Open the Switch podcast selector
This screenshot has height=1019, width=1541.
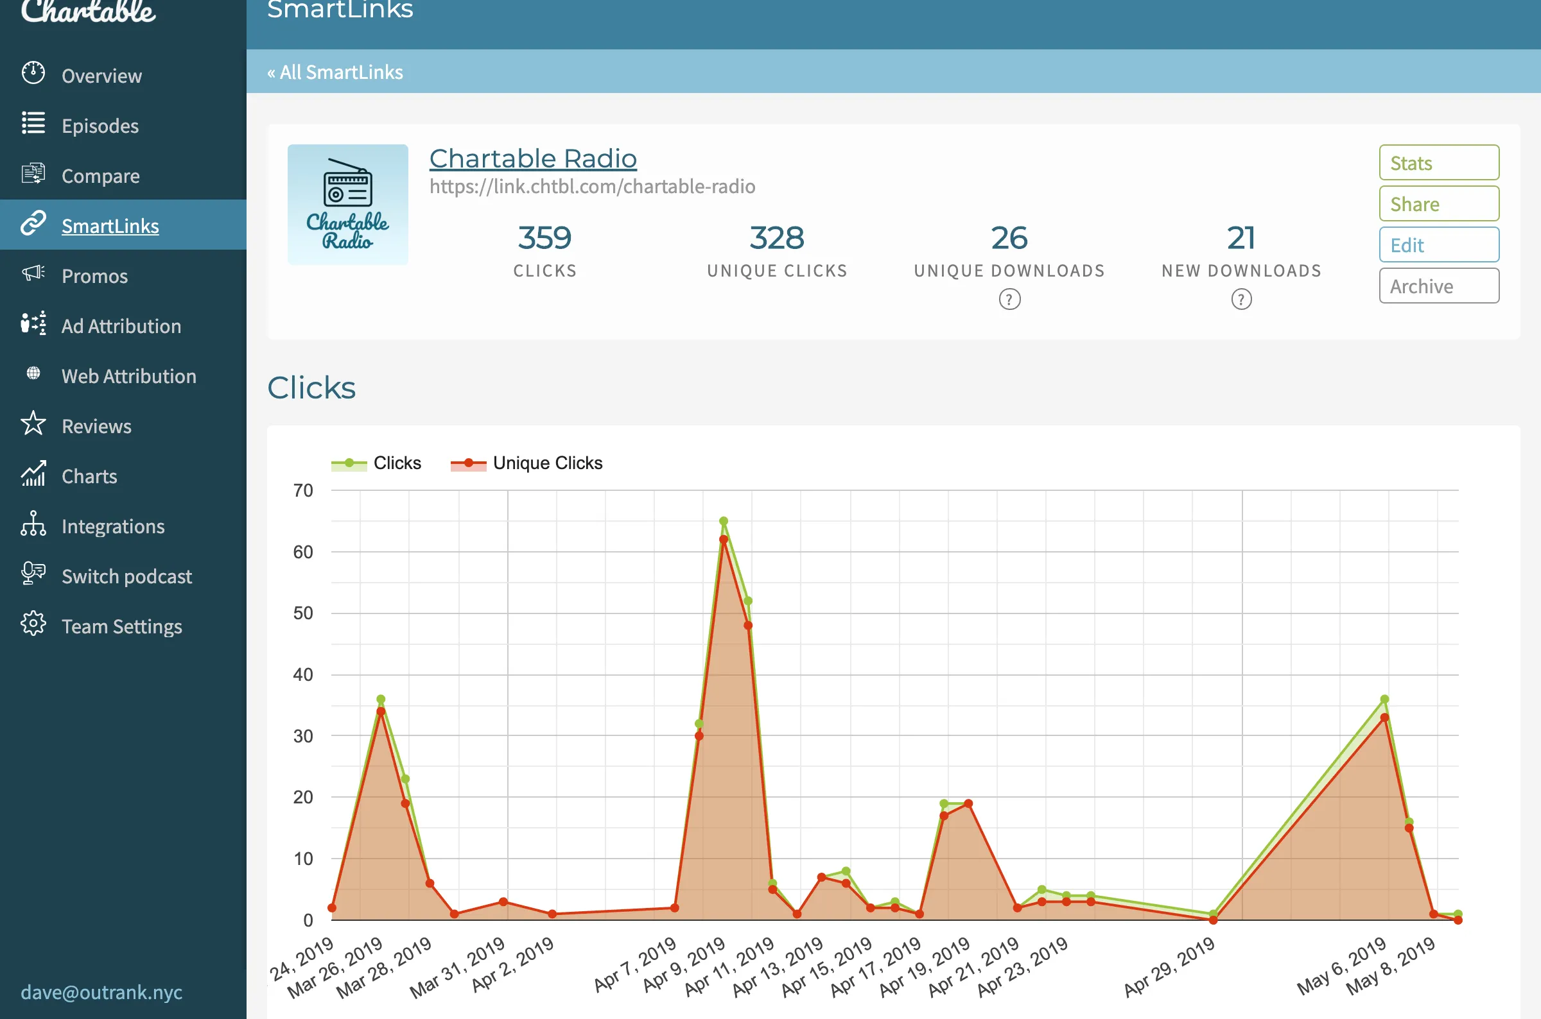126,576
